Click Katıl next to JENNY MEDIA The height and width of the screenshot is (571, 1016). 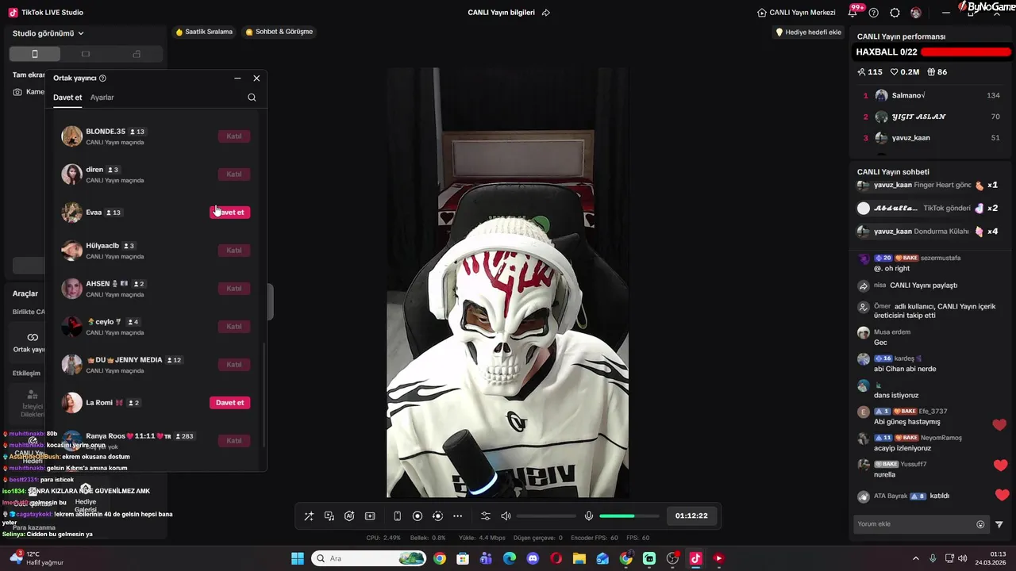[234, 365]
